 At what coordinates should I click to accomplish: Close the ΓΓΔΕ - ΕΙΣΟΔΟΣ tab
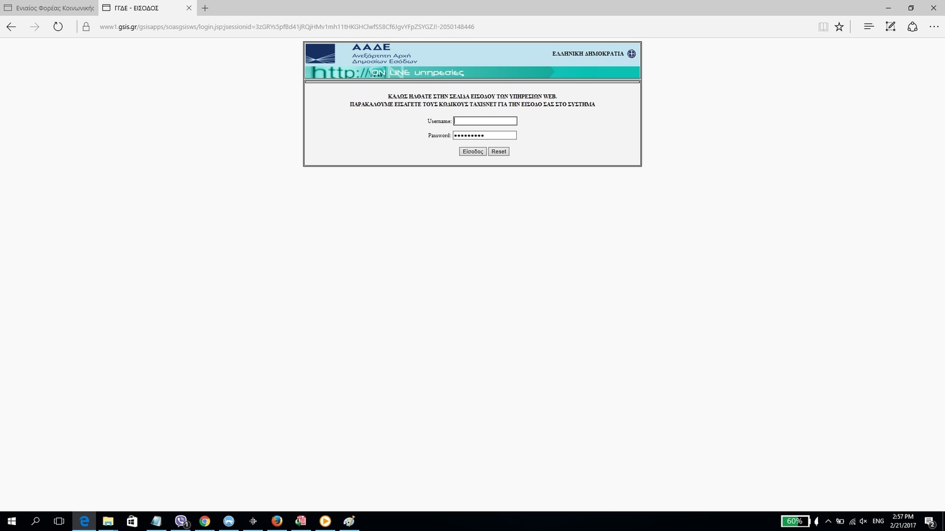coord(189,8)
